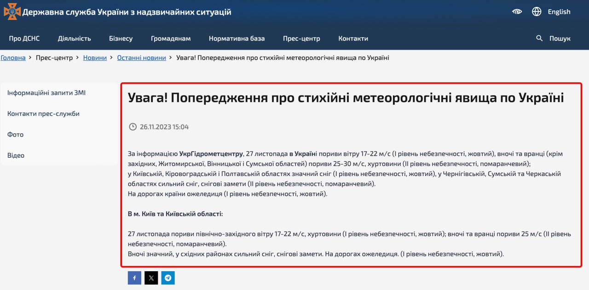This screenshot has height=290, width=589.
Task: Toggle the accessibility eye icon
Action: pos(517,12)
